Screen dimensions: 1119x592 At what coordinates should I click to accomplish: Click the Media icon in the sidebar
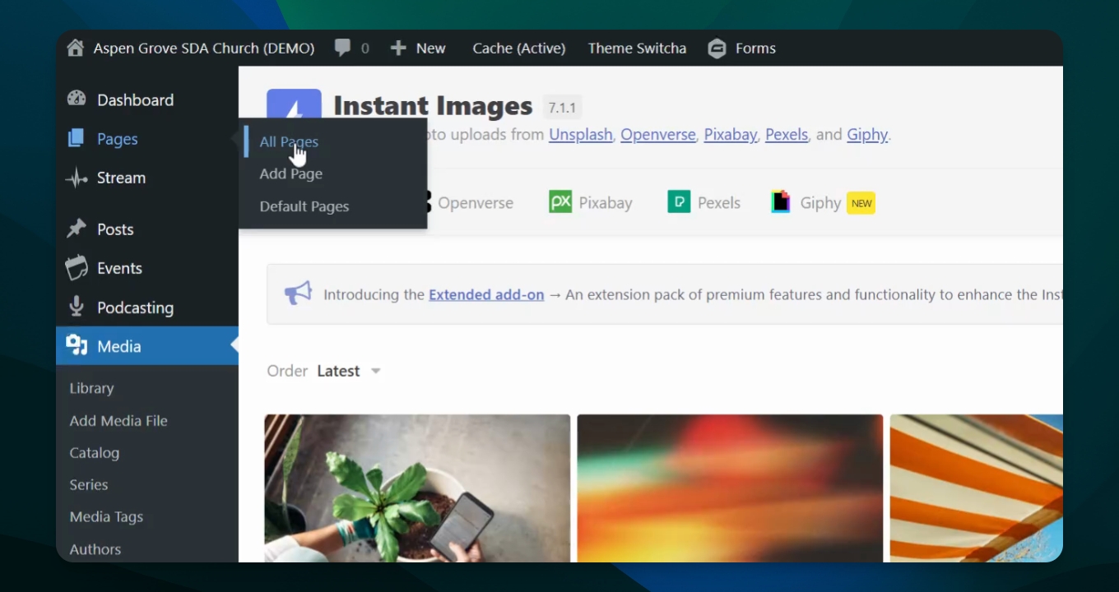(x=77, y=346)
